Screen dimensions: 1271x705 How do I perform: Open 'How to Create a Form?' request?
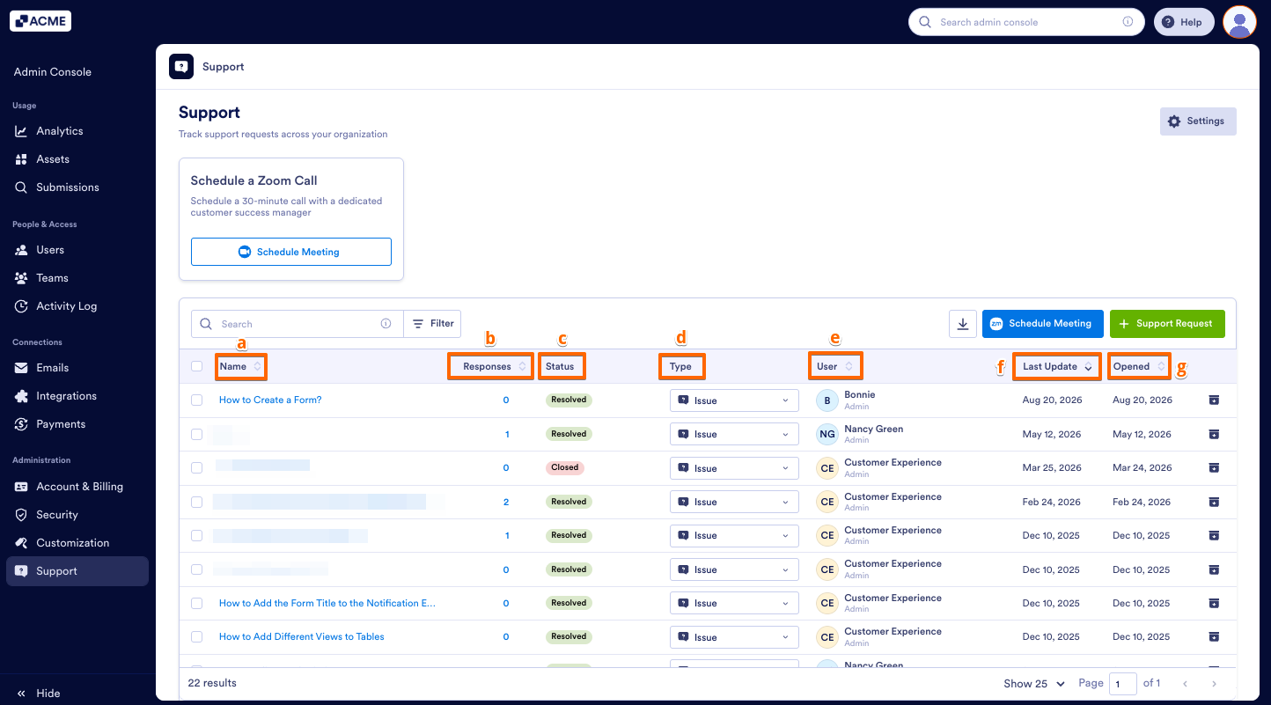(270, 400)
